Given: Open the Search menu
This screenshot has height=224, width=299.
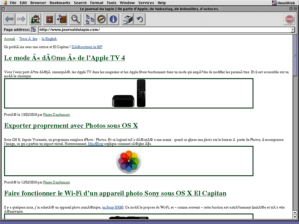Looking at the screenshot, I should pos(80,3).
